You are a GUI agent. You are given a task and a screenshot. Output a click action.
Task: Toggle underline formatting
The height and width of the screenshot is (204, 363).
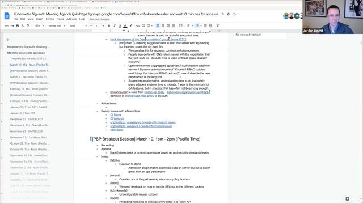tap(120, 25)
